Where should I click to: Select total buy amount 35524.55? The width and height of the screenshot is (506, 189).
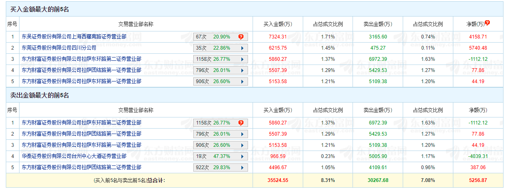(x=278, y=180)
